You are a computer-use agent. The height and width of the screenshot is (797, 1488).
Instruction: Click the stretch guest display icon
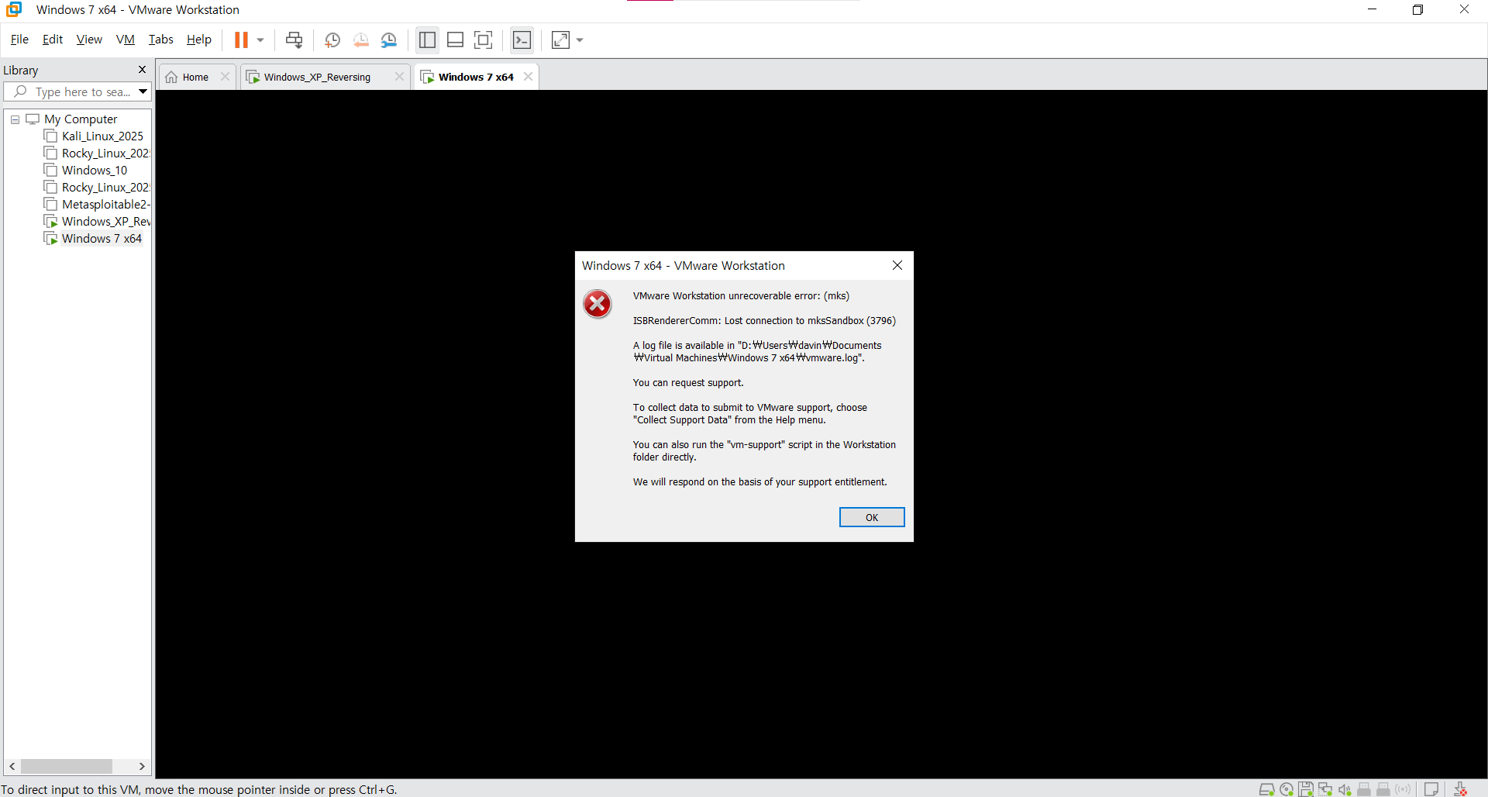pos(560,40)
